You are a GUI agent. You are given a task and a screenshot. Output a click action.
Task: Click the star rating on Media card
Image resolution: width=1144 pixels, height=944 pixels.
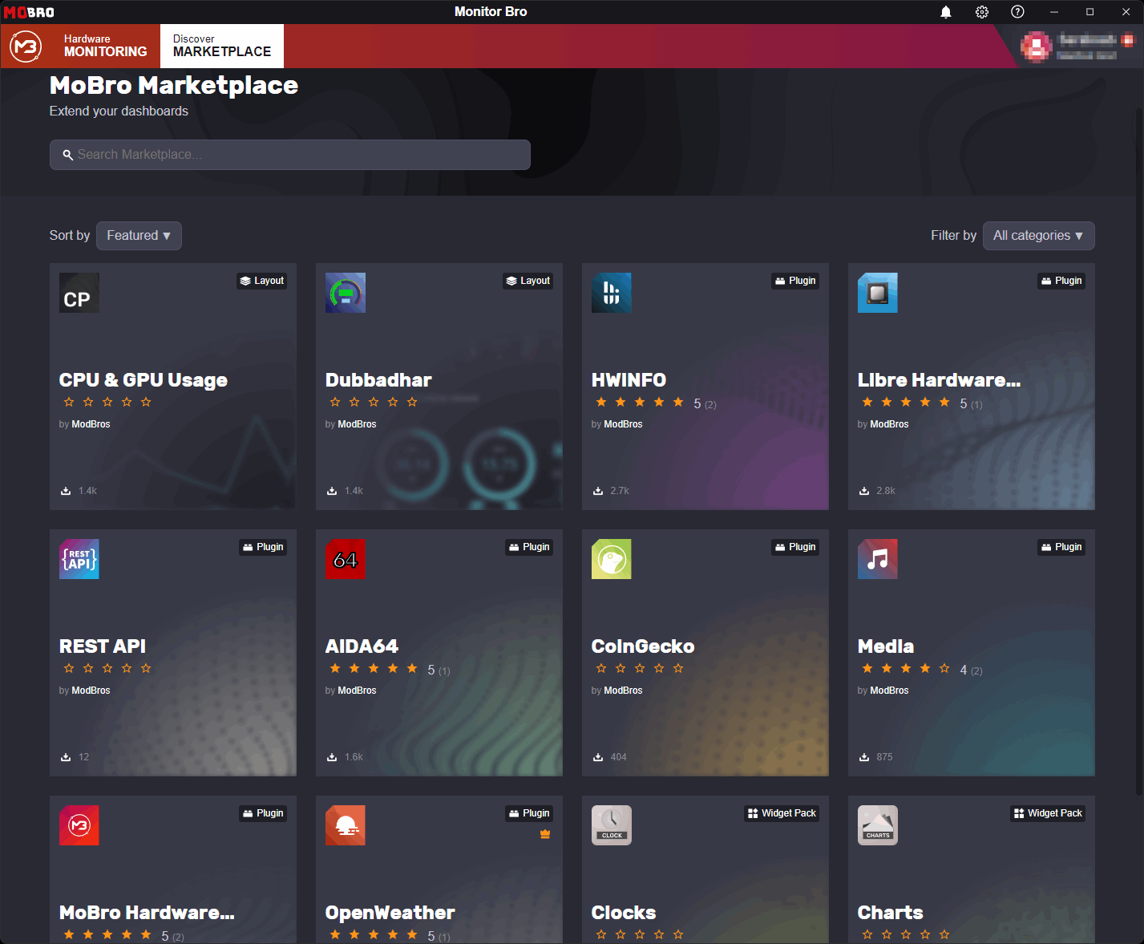906,669
